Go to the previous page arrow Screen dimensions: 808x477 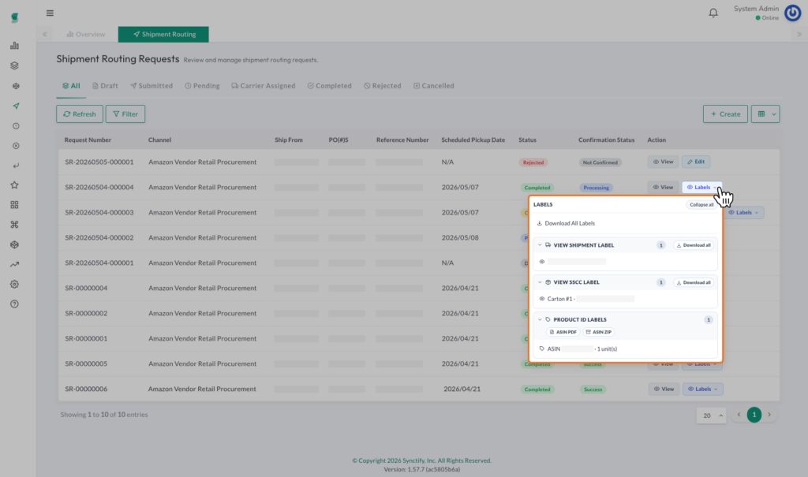[x=739, y=415]
